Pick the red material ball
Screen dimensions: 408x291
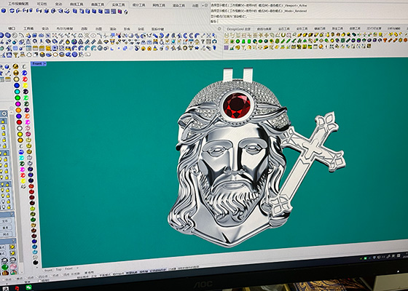(19, 122)
